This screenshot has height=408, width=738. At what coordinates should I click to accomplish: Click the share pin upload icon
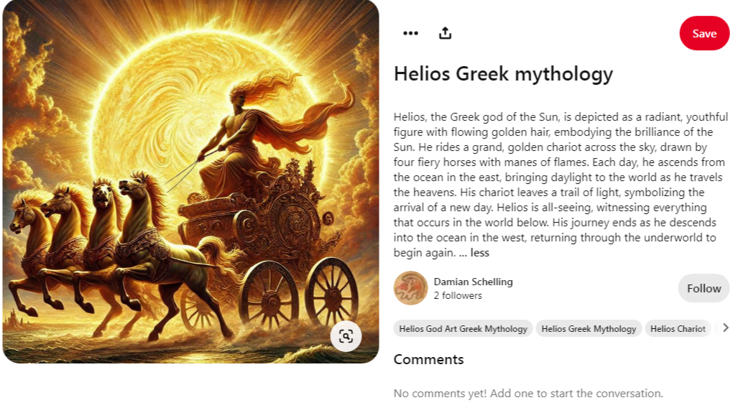pos(445,33)
